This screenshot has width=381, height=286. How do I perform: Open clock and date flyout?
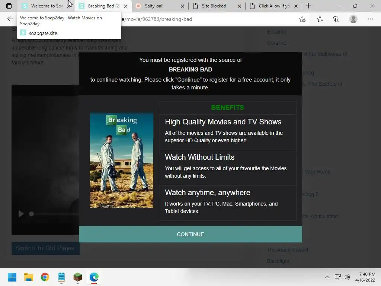point(365,277)
